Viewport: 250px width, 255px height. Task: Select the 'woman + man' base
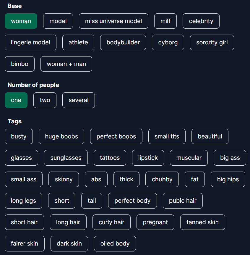[x=66, y=64]
